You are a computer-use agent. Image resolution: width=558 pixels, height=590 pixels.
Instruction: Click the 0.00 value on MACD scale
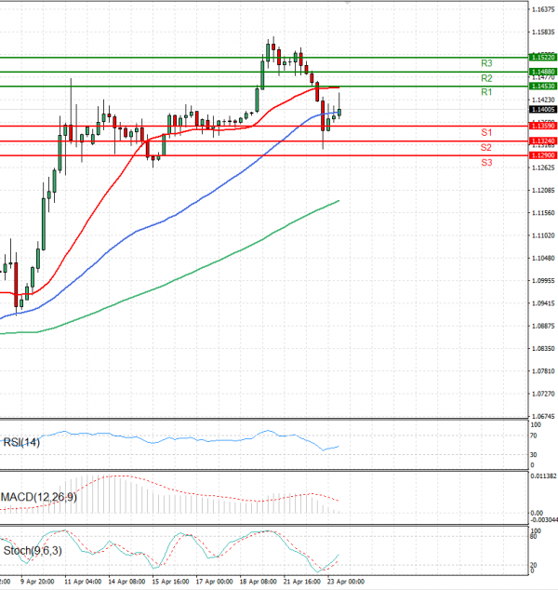tap(537, 514)
